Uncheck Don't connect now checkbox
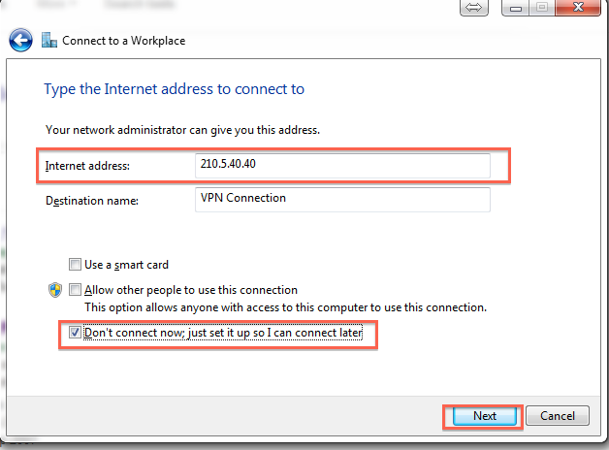 tap(75, 333)
